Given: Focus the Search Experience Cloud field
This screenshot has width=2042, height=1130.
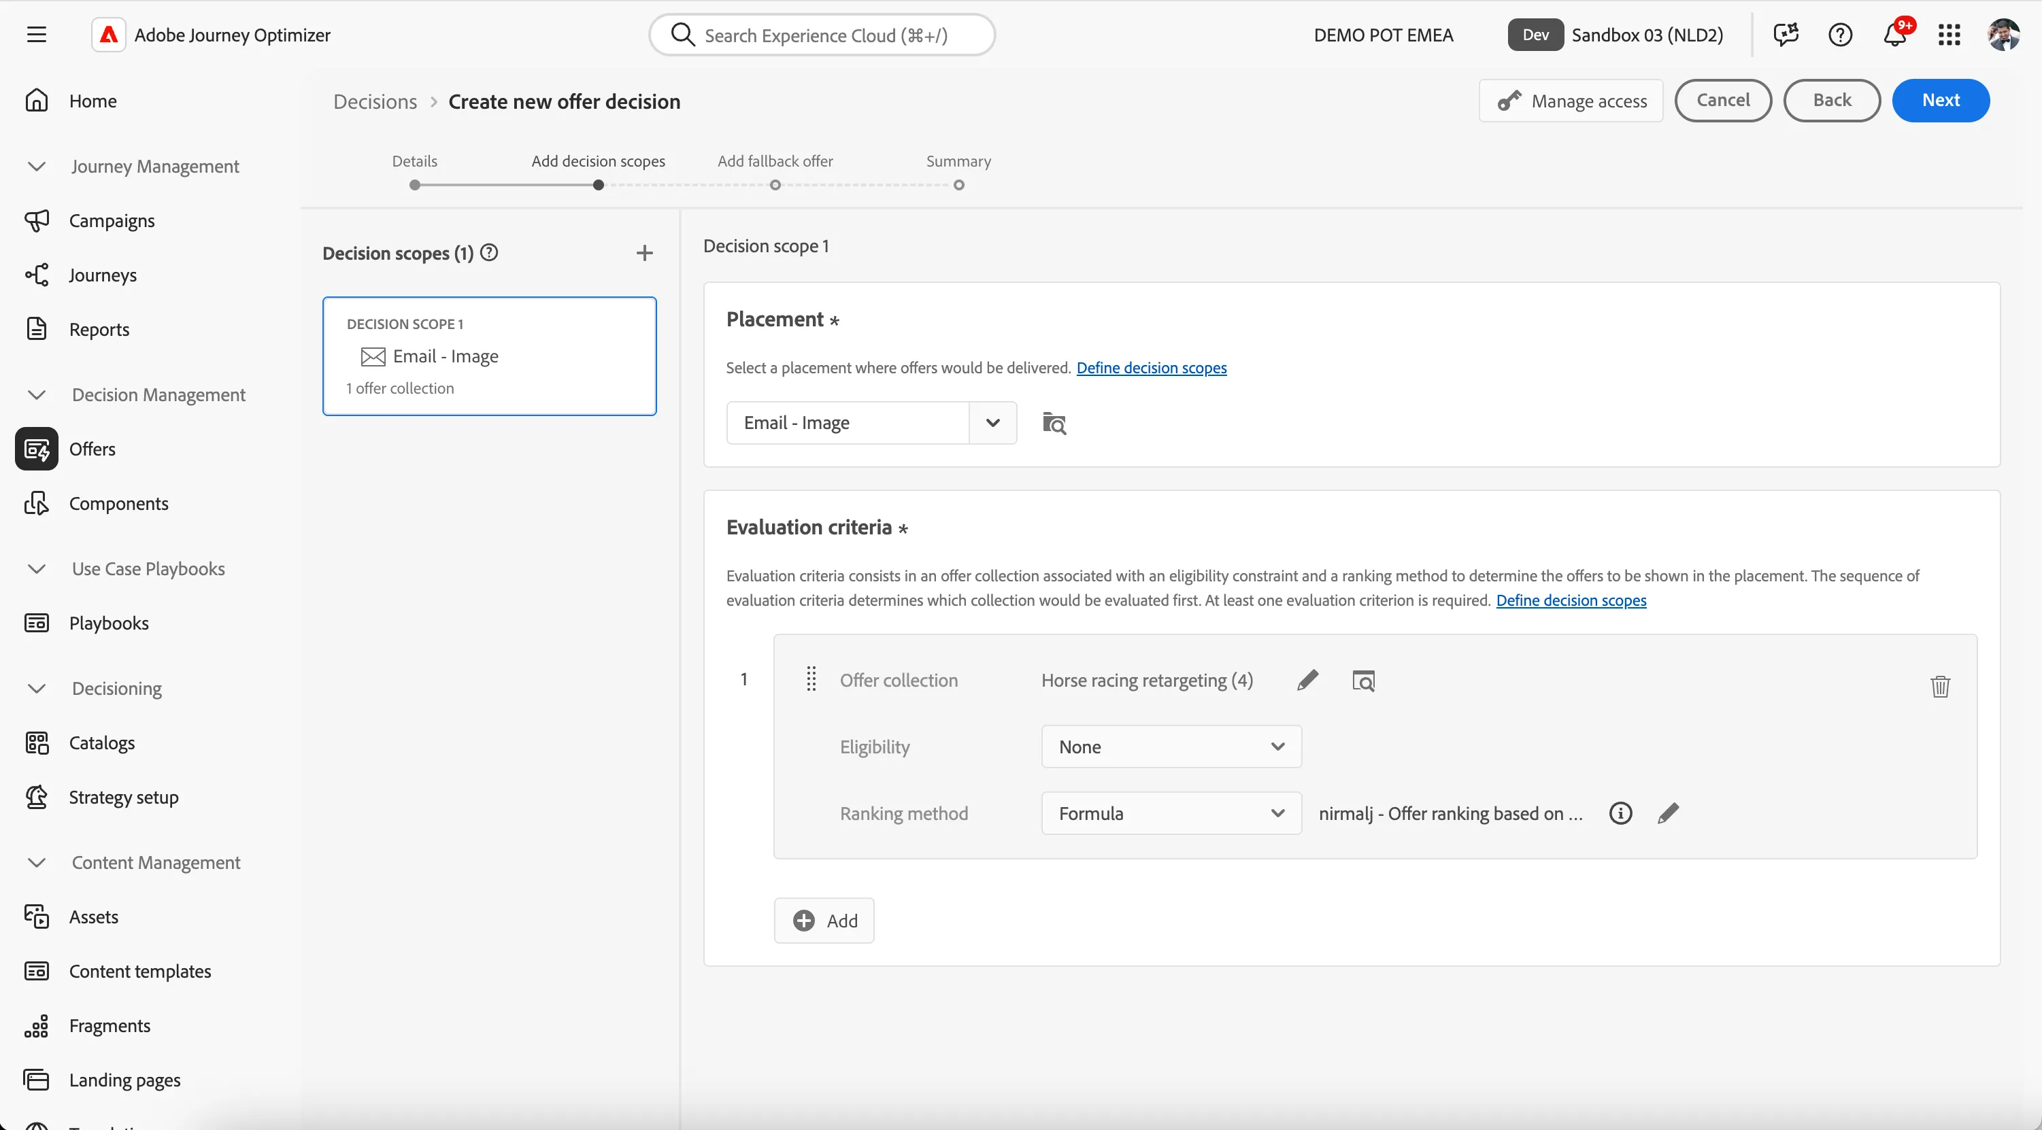Looking at the screenshot, I should pos(822,35).
